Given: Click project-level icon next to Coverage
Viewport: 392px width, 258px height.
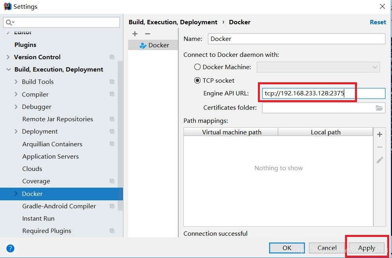Looking at the screenshot, I should click(x=112, y=181).
